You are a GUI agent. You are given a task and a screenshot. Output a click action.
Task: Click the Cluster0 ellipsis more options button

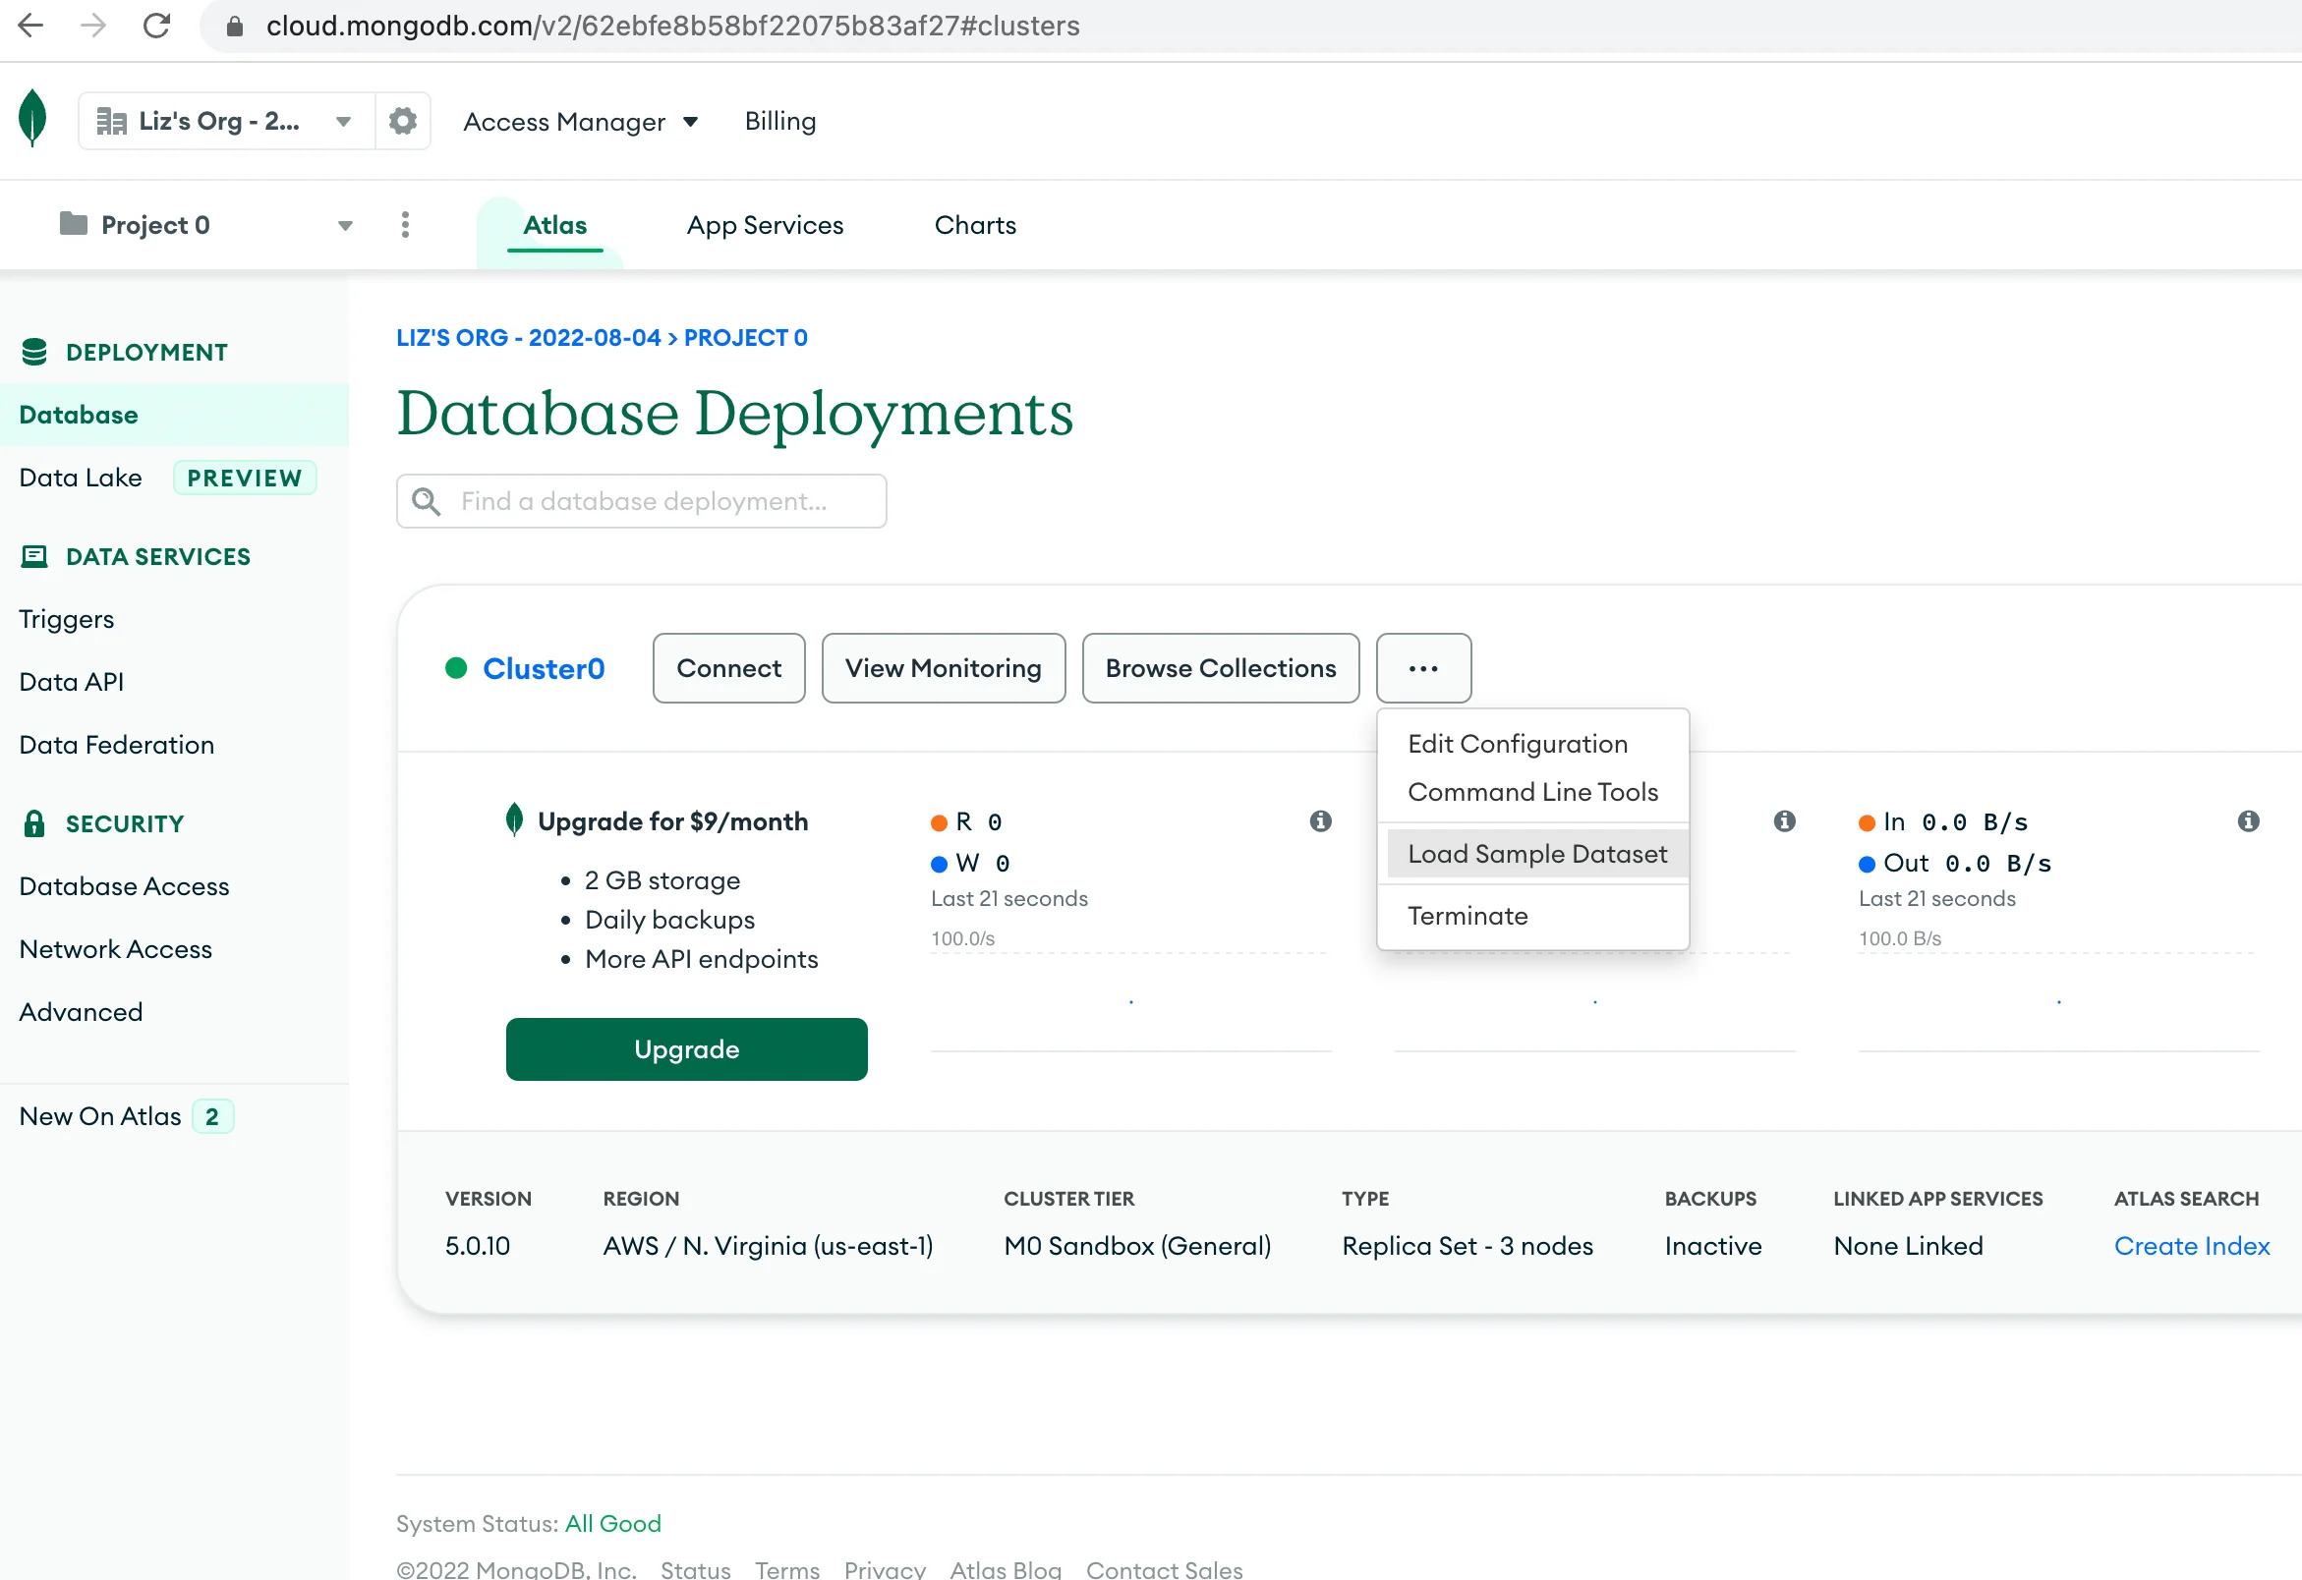pyautogui.click(x=1423, y=668)
